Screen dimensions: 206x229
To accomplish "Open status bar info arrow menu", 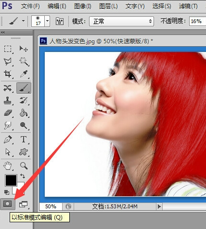I will pyautogui.click(x=159, y=206).
